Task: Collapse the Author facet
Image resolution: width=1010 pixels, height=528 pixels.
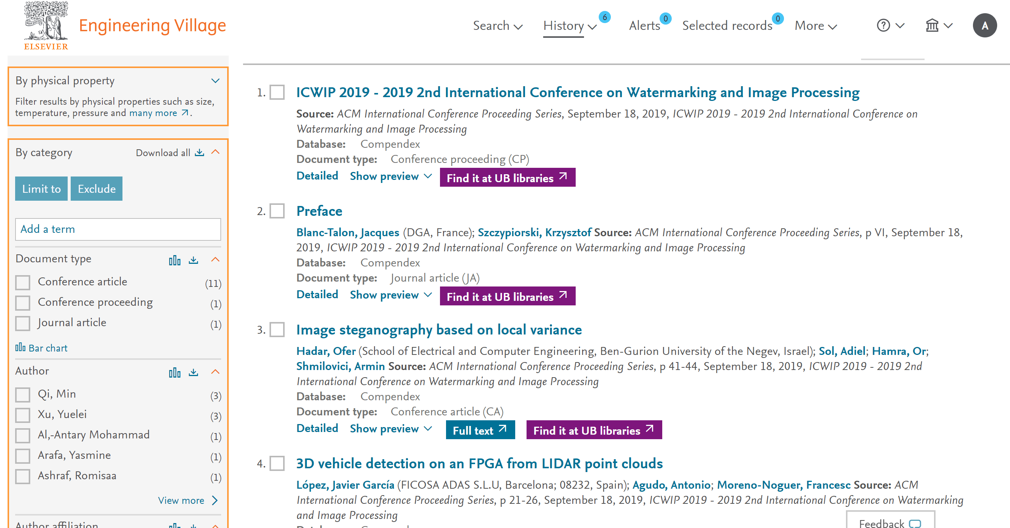Action: (x=215, y=372)
